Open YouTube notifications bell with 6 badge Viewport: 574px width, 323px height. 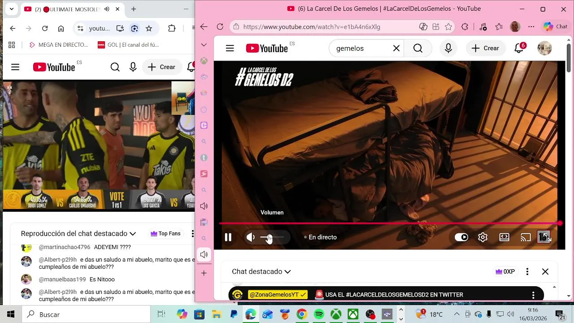click(x=519, y=48)
